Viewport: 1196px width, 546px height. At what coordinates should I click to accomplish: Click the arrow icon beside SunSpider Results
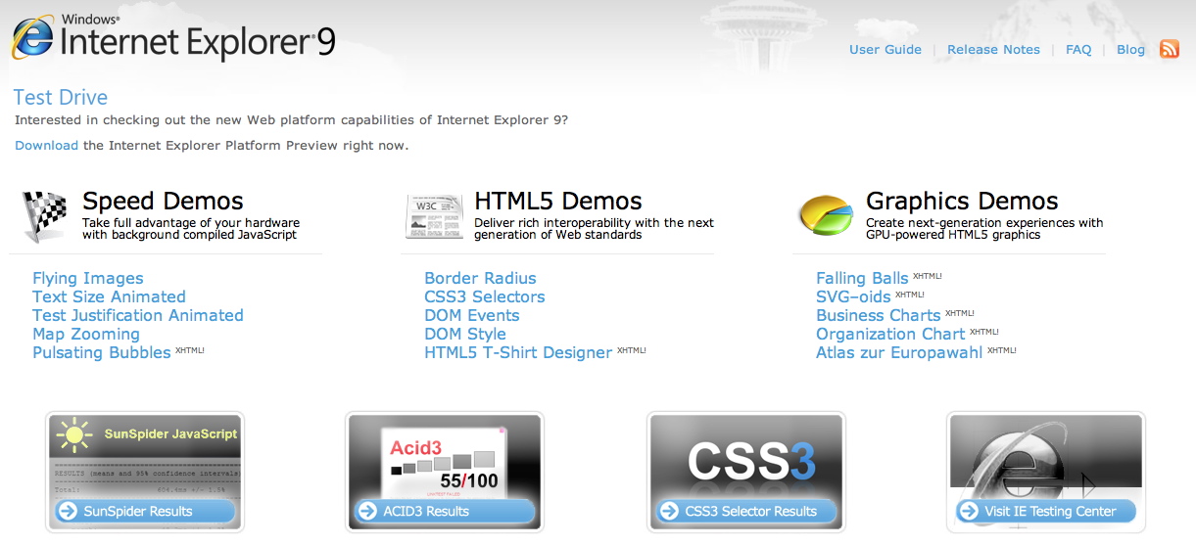pyautogui.click(x=68, y=511)
